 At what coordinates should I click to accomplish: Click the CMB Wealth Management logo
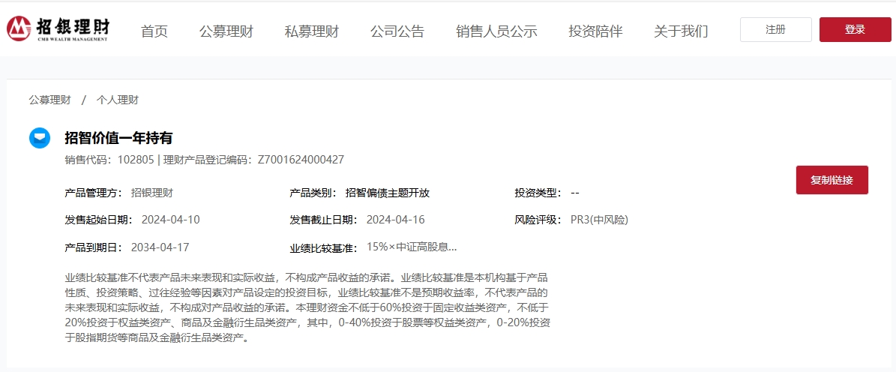click(57, 29)
